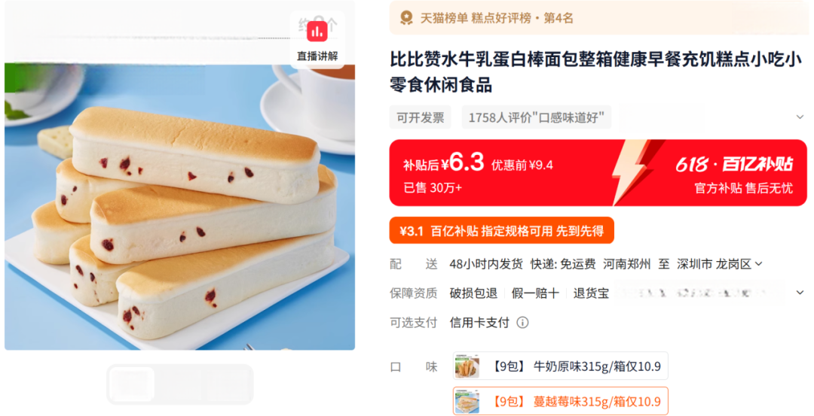Expand the 保障资质 guarantees row chevron
The height and width of the screenshot is (416, 814).
point(800,293)
